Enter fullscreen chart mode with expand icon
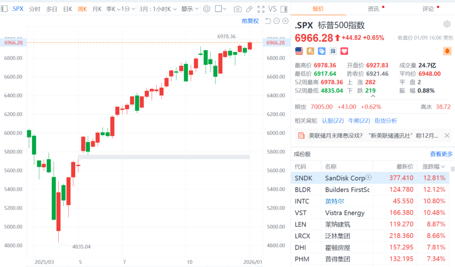 (x=261, y=9)
